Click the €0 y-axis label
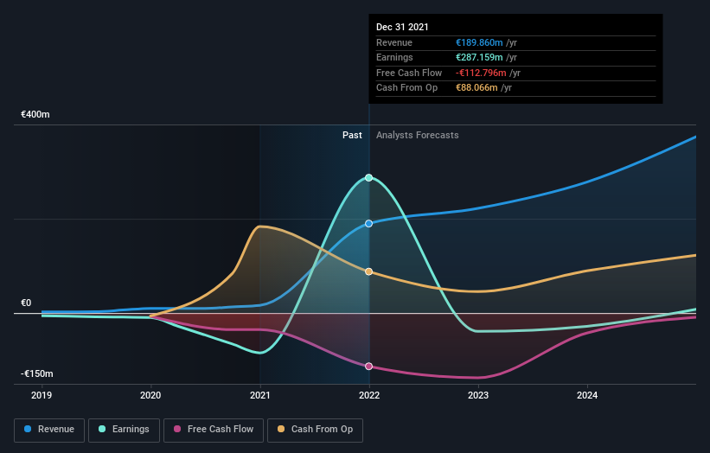This screenshot has width=710, height=453. 26,303
